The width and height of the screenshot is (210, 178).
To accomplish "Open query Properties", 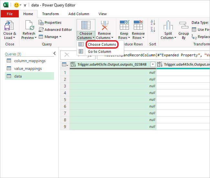I will click(x=50, y=23).
